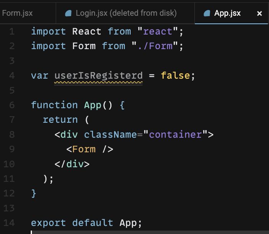Click line number 1 in the gutter

12,31
